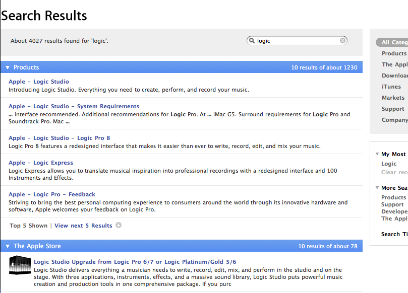The height and width of the screenshot is (293, 408).
Task: Filter results by Markets category
Action: [394, 98]
